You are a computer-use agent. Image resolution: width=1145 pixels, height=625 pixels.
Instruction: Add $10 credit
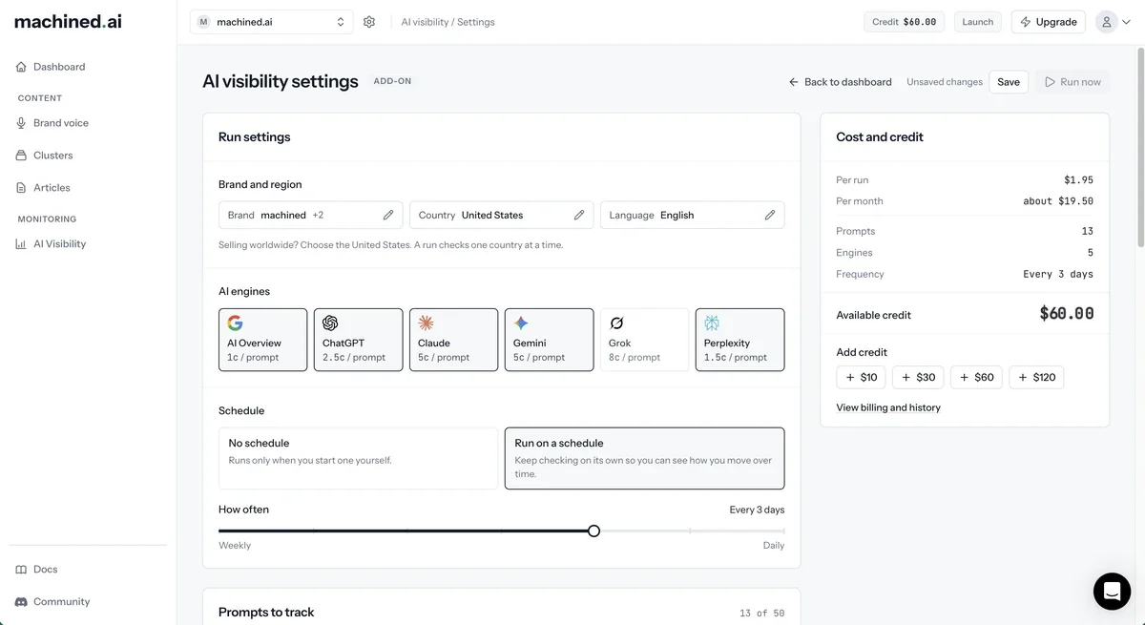click(861, 377)
